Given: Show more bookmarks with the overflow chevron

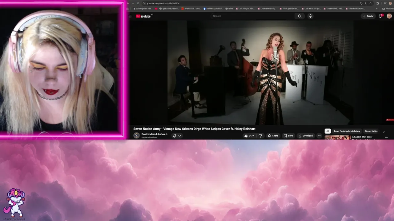Looking at the screenshot, I should coord(377,9).
